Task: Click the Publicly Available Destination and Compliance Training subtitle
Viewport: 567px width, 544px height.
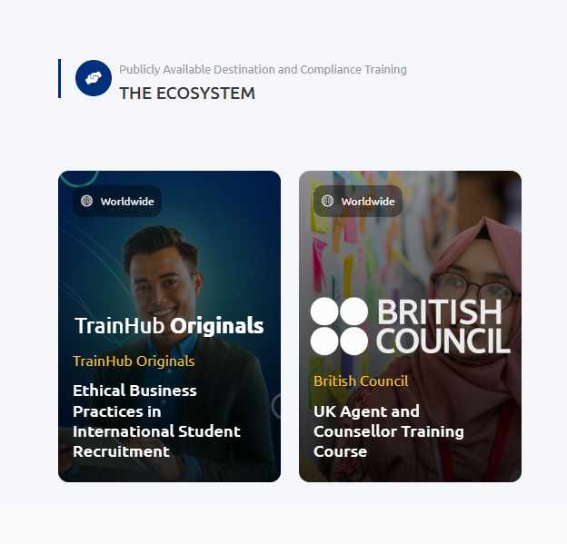Action: (x=263, y=69)
